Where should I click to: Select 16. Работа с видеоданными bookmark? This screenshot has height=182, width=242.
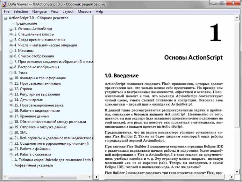tap(37, 111)
